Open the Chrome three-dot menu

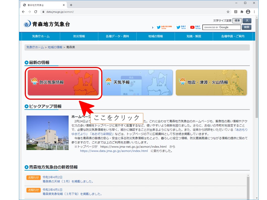point(254,12)
